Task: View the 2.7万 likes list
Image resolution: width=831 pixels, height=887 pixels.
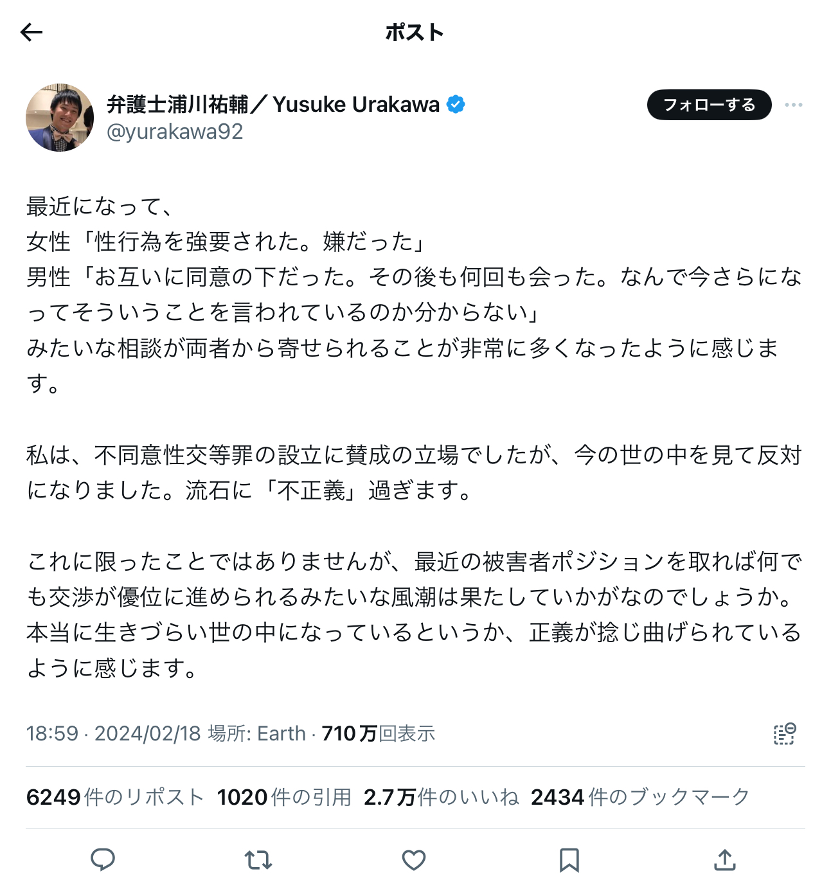Action: (441, 797)
